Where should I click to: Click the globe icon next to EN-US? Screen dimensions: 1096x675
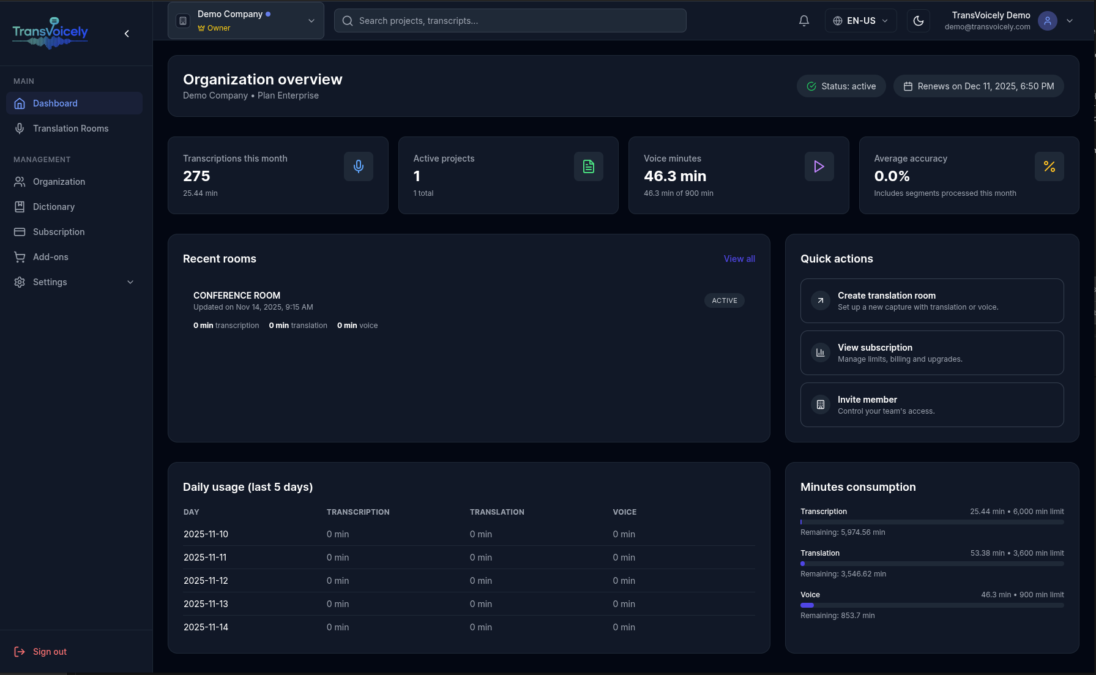(x=838, y=21)
